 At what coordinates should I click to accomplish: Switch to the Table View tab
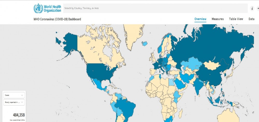coord(236,19)
